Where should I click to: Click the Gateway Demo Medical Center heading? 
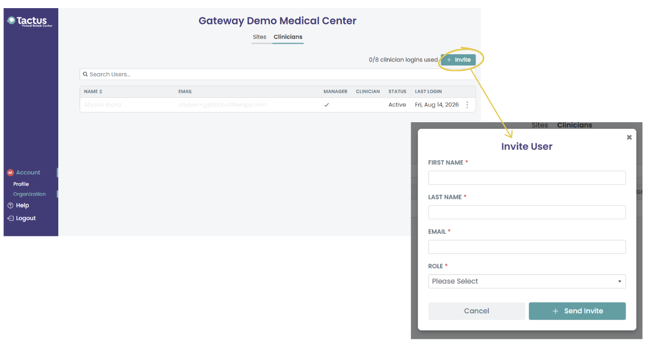point(277,21)
